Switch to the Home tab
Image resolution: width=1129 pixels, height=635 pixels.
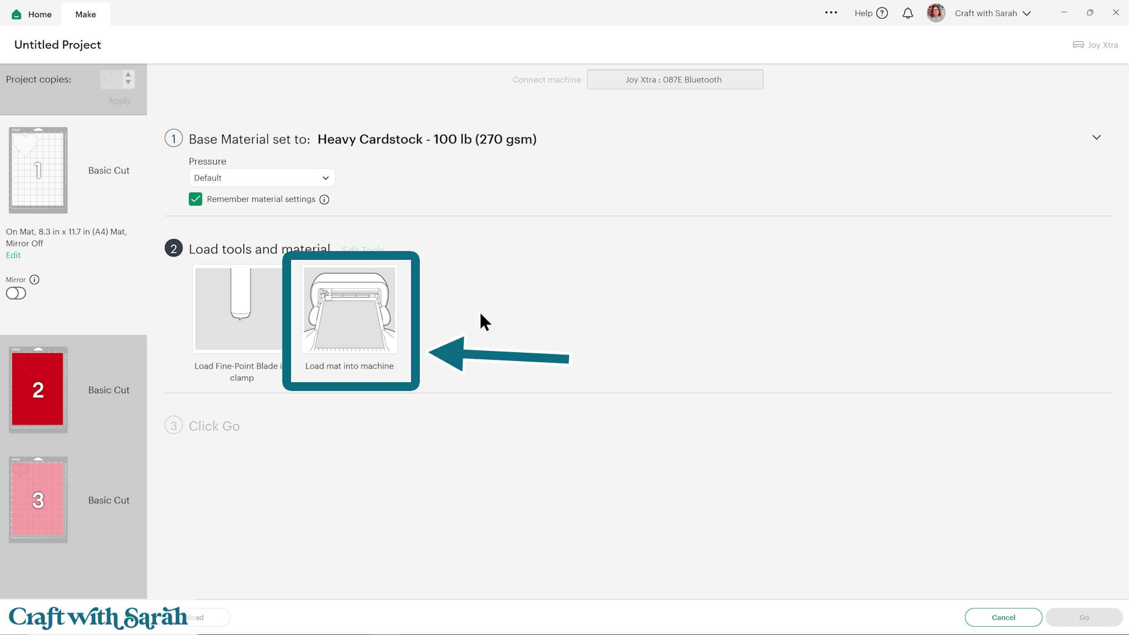[x=39, y=14]
